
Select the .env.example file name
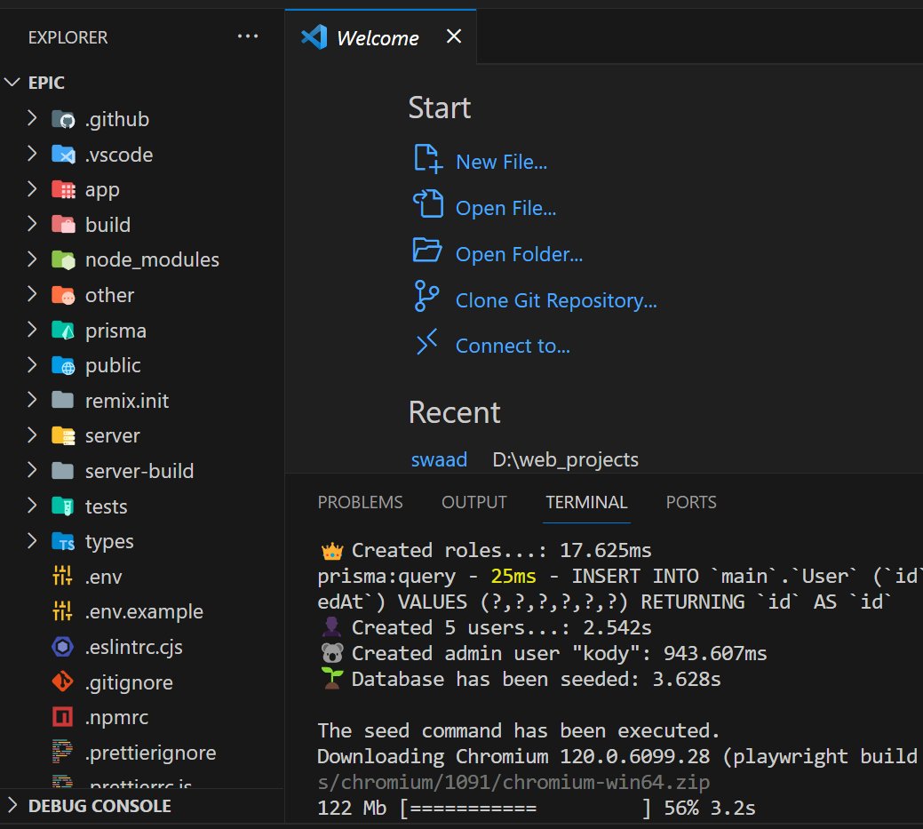pyautogui.click(x=144, y=611)
